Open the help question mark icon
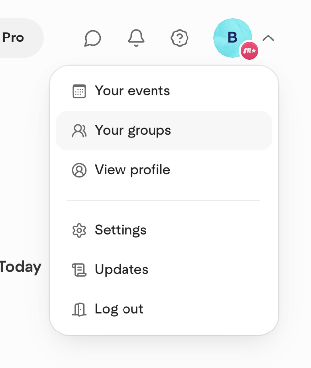Viewport: 311px width, 368px height. coord(180,38)
